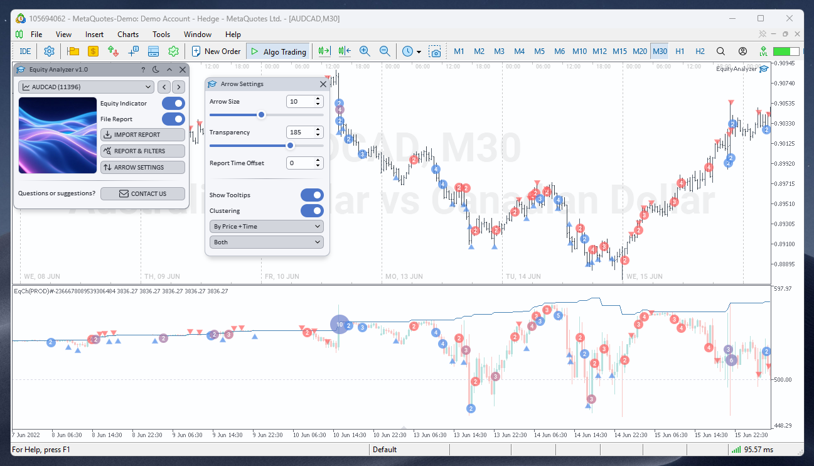
Task: Decrease Transparency with the stepper down arrow
Action: (318, 135)
